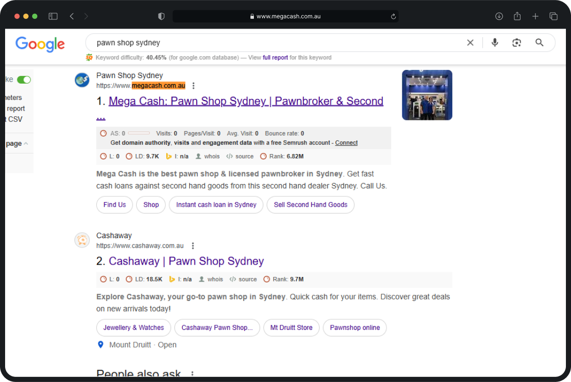Reload the page via address bar refresh icon

point(393,16)
